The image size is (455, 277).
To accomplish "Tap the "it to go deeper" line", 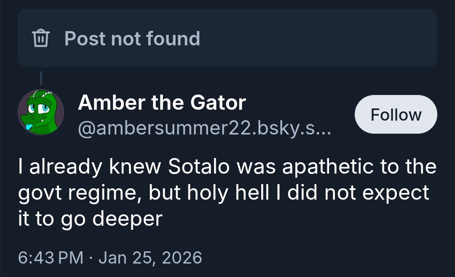I will pyautogui.click(x=90, y=219).
